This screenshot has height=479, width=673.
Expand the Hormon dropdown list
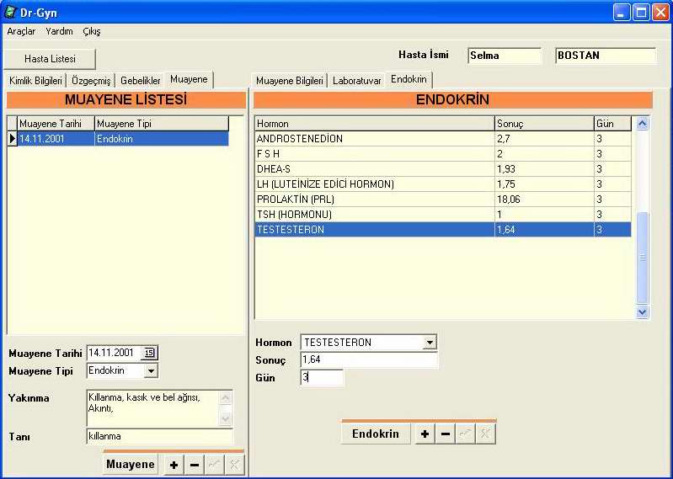(430, 343)
